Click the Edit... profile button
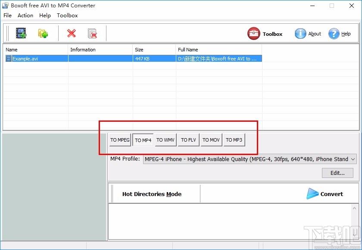This screenshot has width=362, height=250. click(337, 173)
